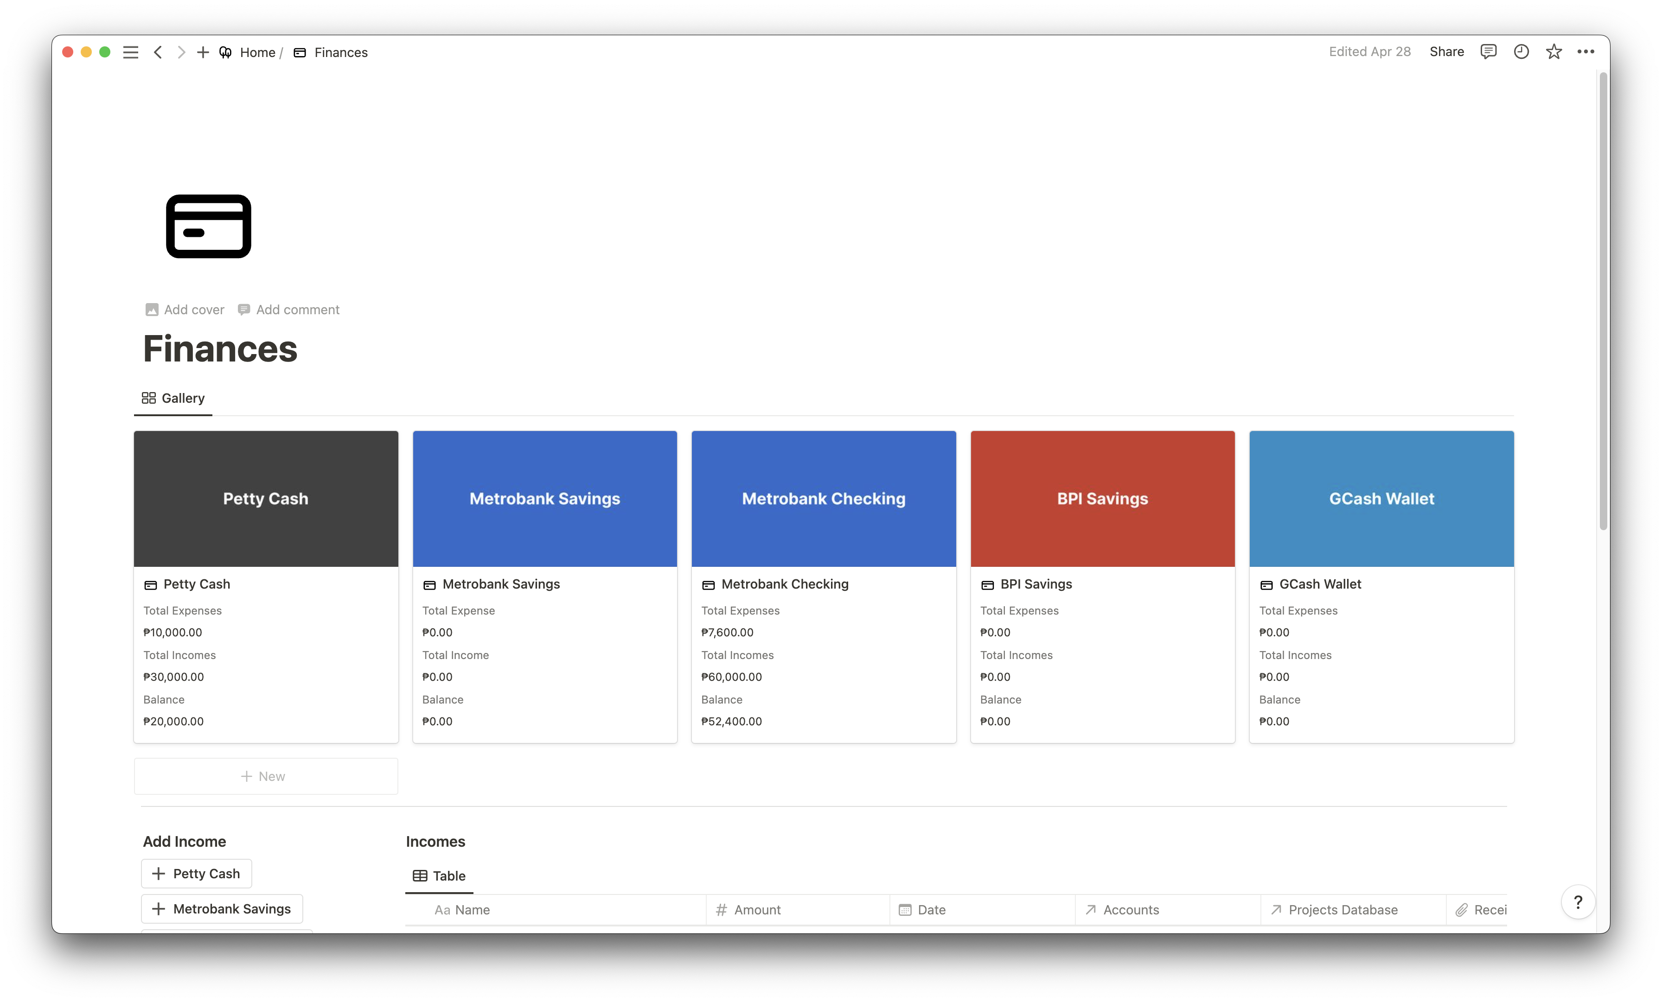Open the BPI Savings red cover card
Viewport: 1662px width, 1002px height.
coord(1103,498)
